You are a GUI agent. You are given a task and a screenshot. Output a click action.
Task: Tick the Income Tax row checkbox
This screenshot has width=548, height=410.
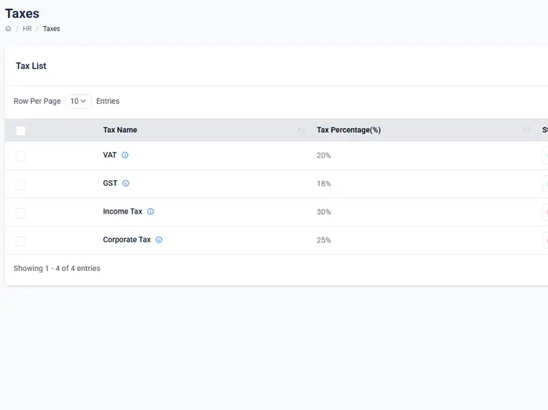click(21, 213)
